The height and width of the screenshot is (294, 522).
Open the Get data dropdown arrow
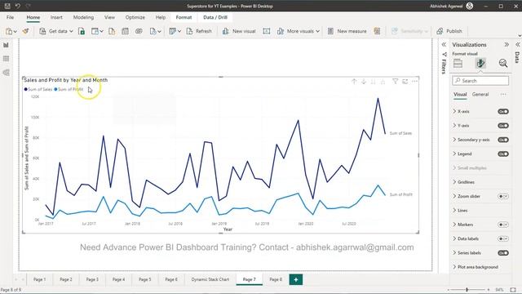(71, 31)
